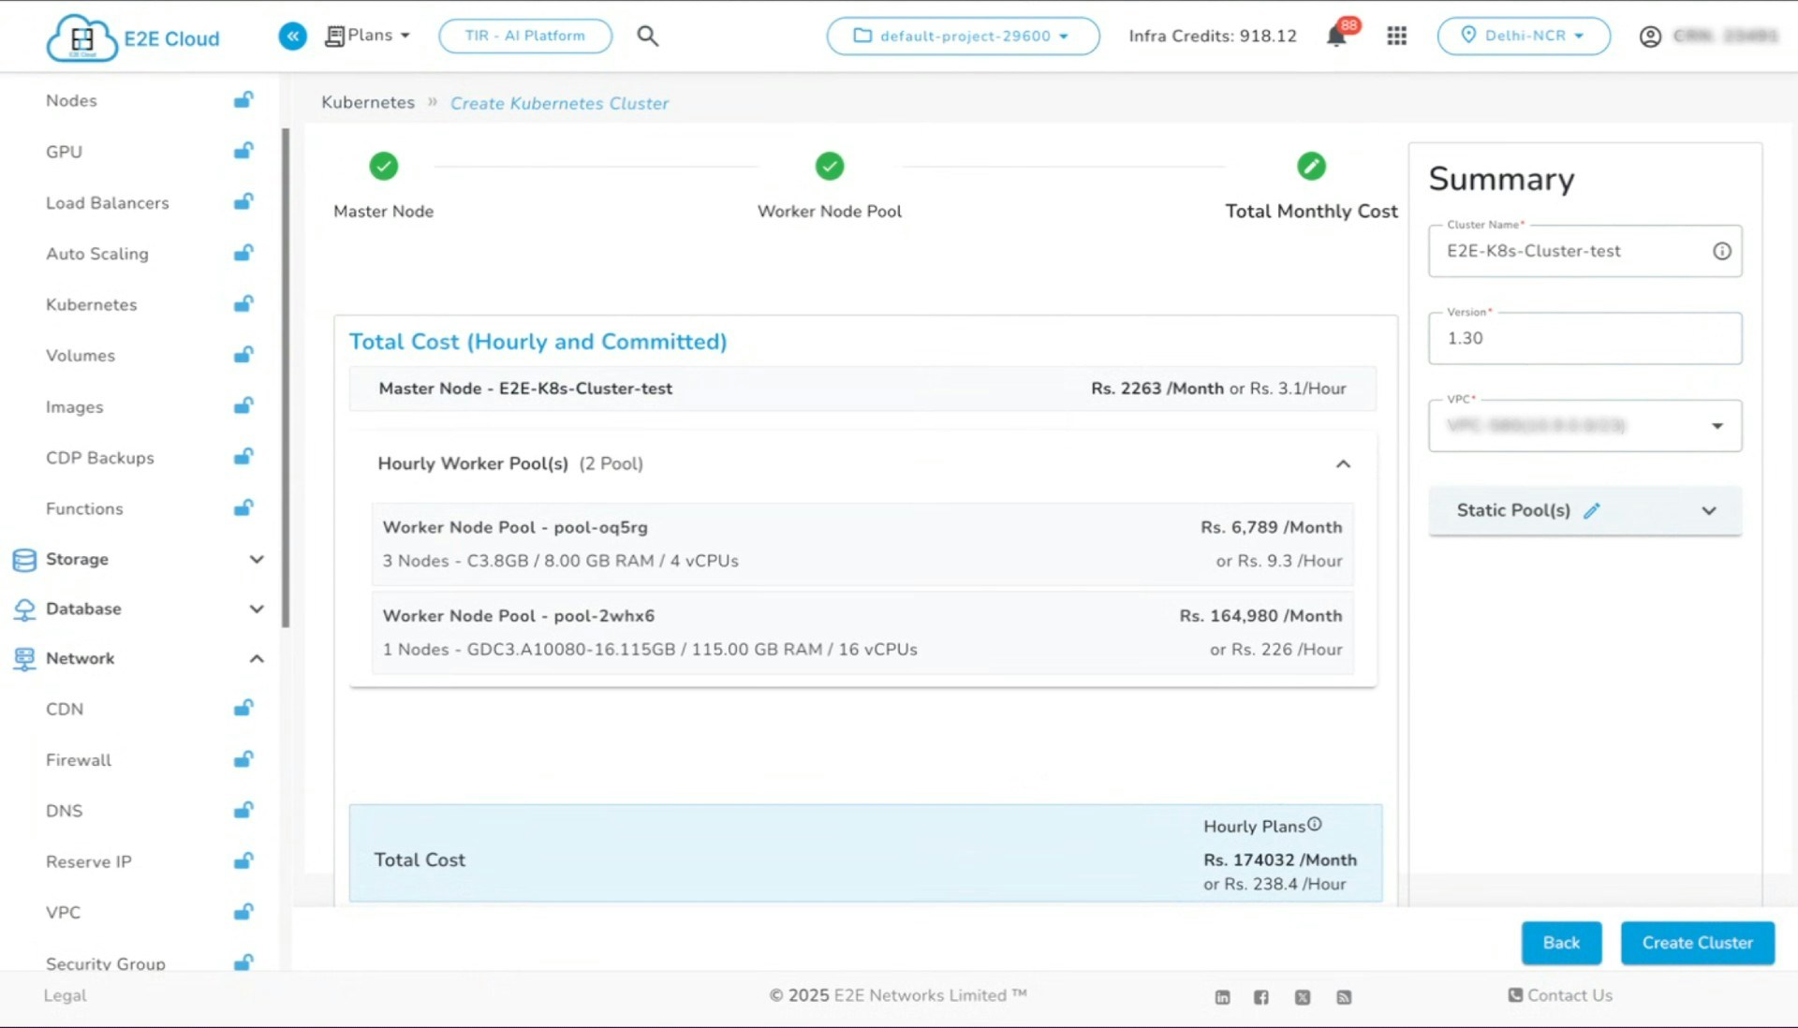Click lock icon next to DNS
This screenshot has width=1798, height=1028.
243,810
